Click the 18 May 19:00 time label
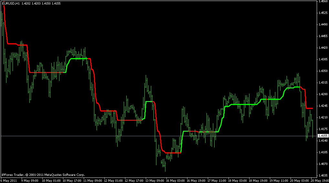 (258, 181)
